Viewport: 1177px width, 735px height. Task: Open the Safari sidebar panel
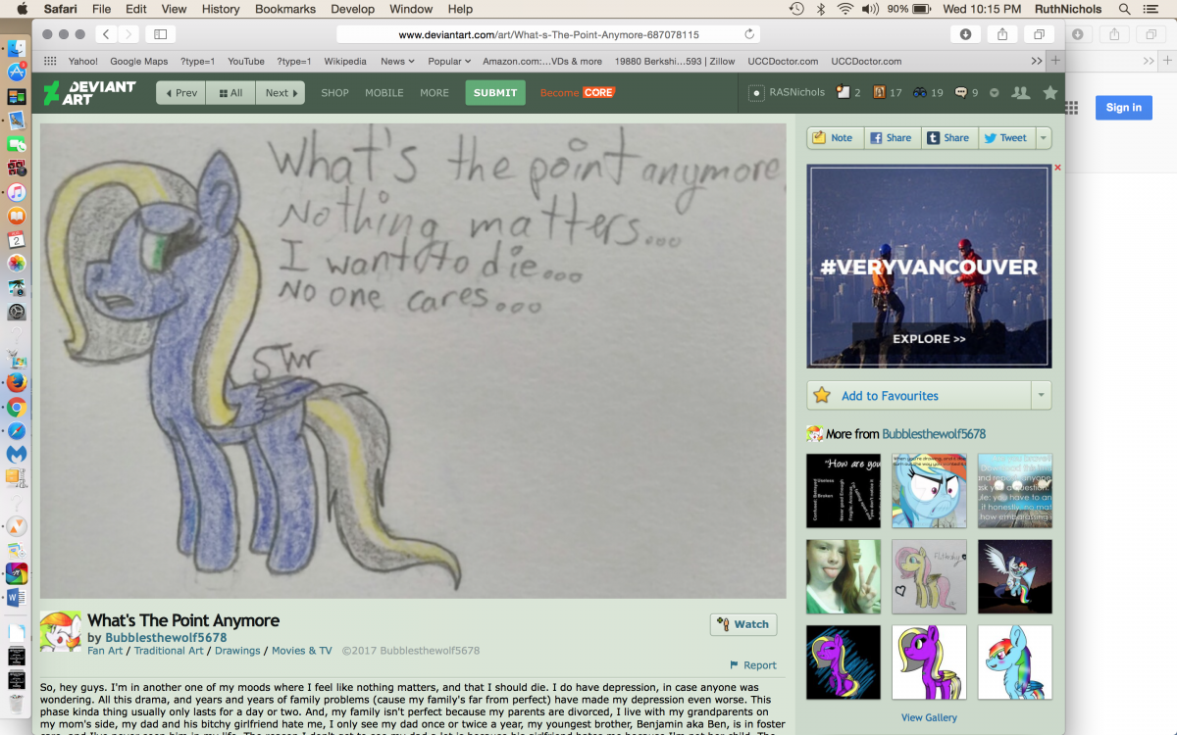(161, 34)
